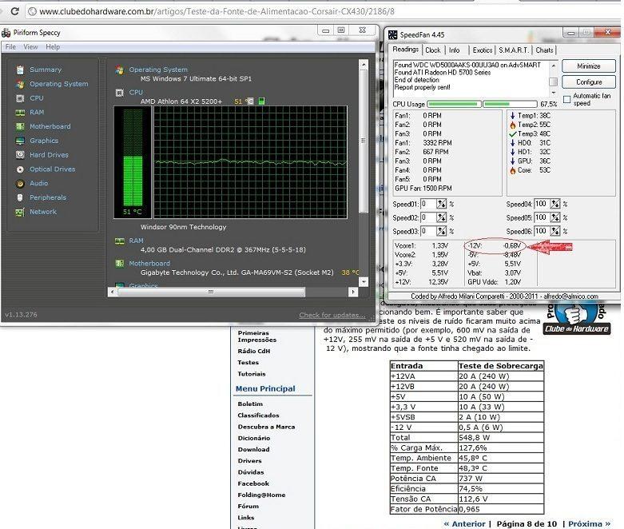Select the Hard Drives sidebar icon
The image size is (624, 529).
pyautogui.click(x=20, y=155)
